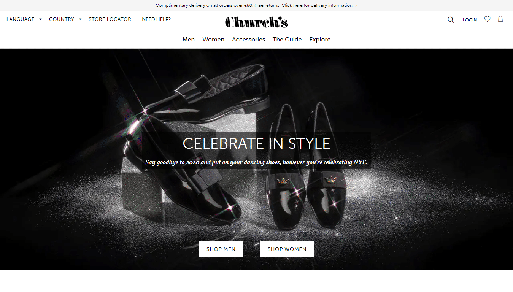Go to Store Locator
This screenshot has width=513, height=292.
tap(110, 19)
